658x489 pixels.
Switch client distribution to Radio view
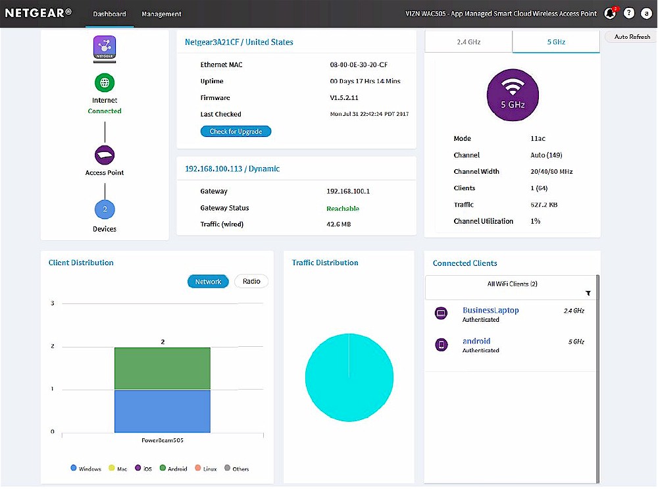tap(251, 281)
